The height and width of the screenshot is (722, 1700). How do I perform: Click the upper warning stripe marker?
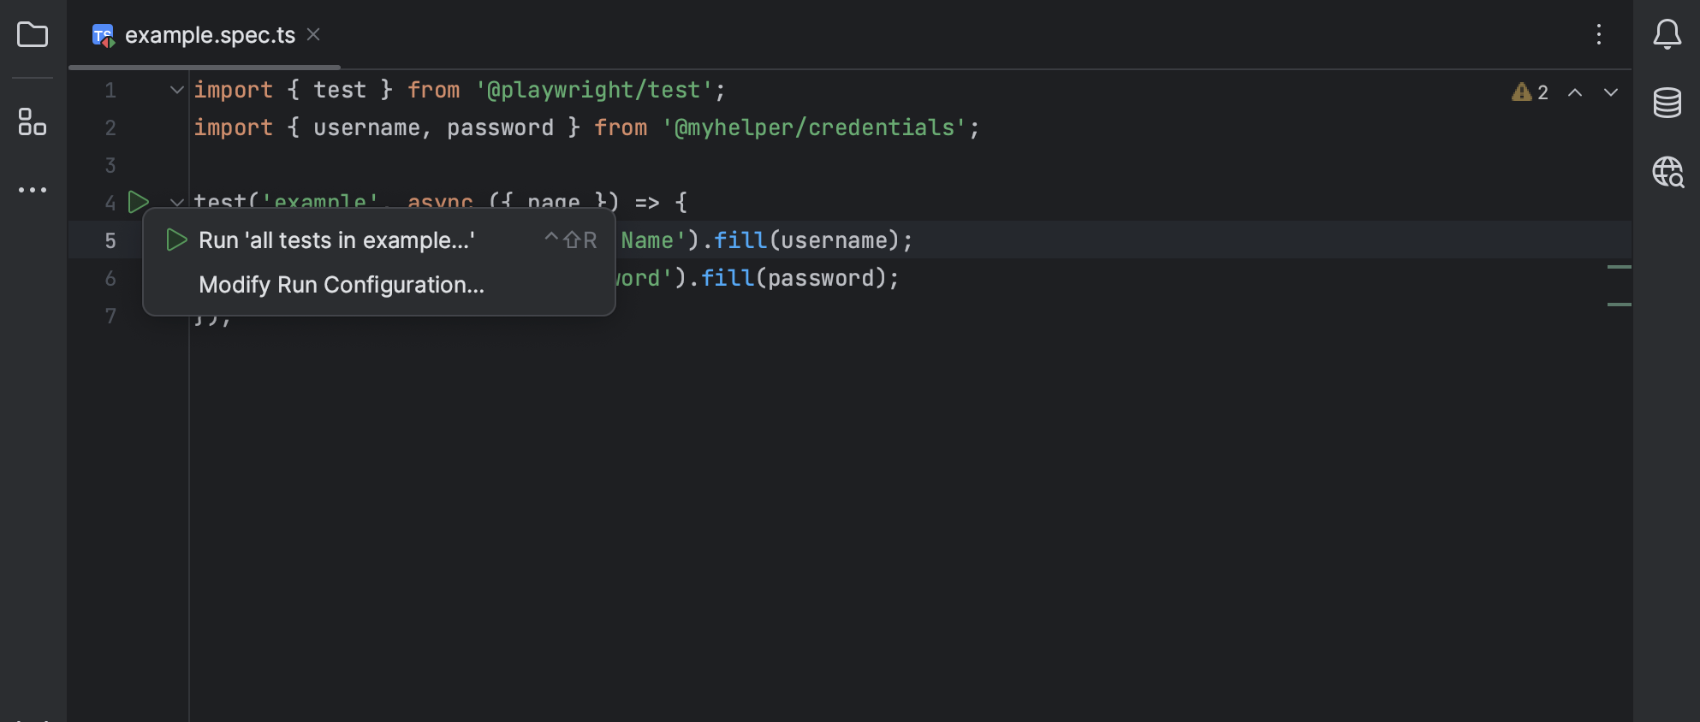(1619, 267)
